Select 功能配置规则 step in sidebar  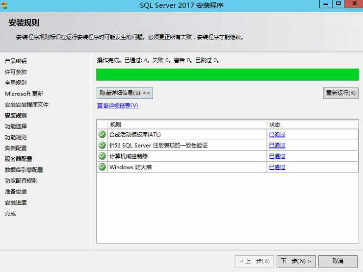[x=21, y=181]
